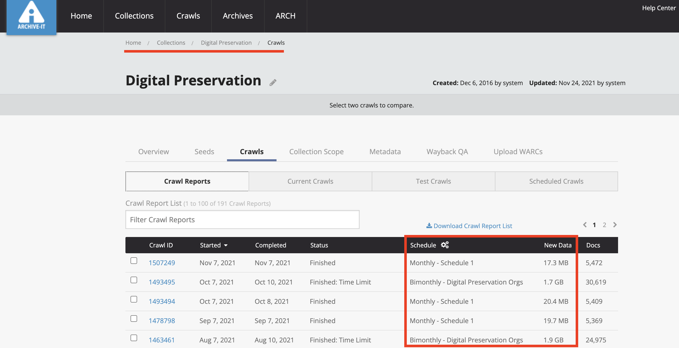
Task: Go to next page arrow
Action: pyautogui.click(x=615, y=225)
